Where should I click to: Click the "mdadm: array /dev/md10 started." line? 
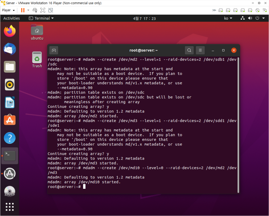click(84, 182)
